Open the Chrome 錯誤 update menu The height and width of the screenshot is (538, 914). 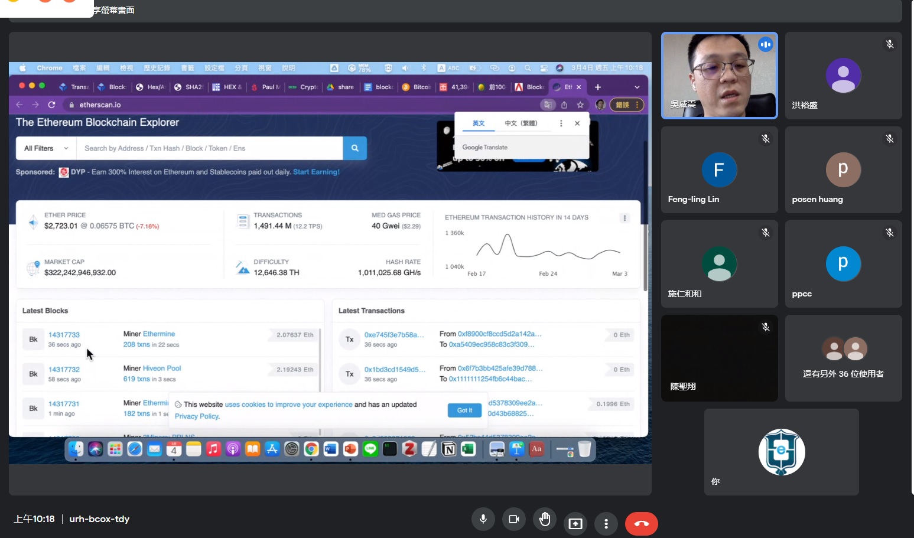tap(626, 105)
